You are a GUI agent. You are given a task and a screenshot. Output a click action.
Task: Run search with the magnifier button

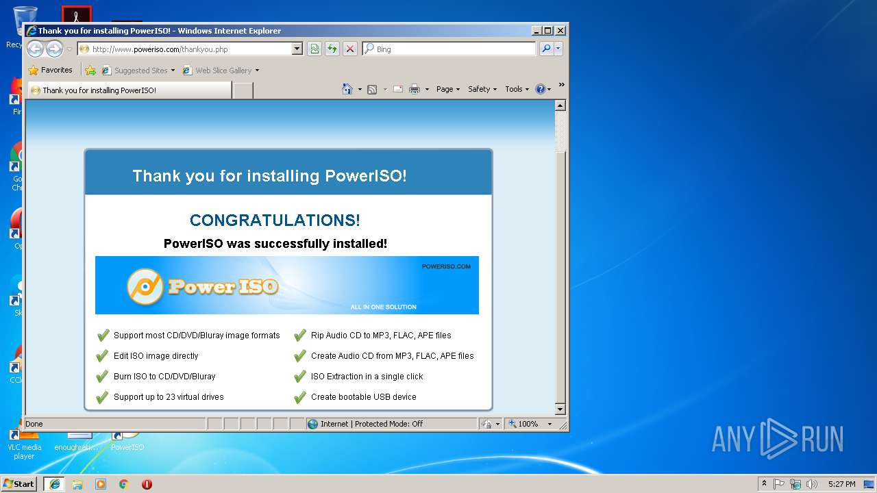click(546, 49)
